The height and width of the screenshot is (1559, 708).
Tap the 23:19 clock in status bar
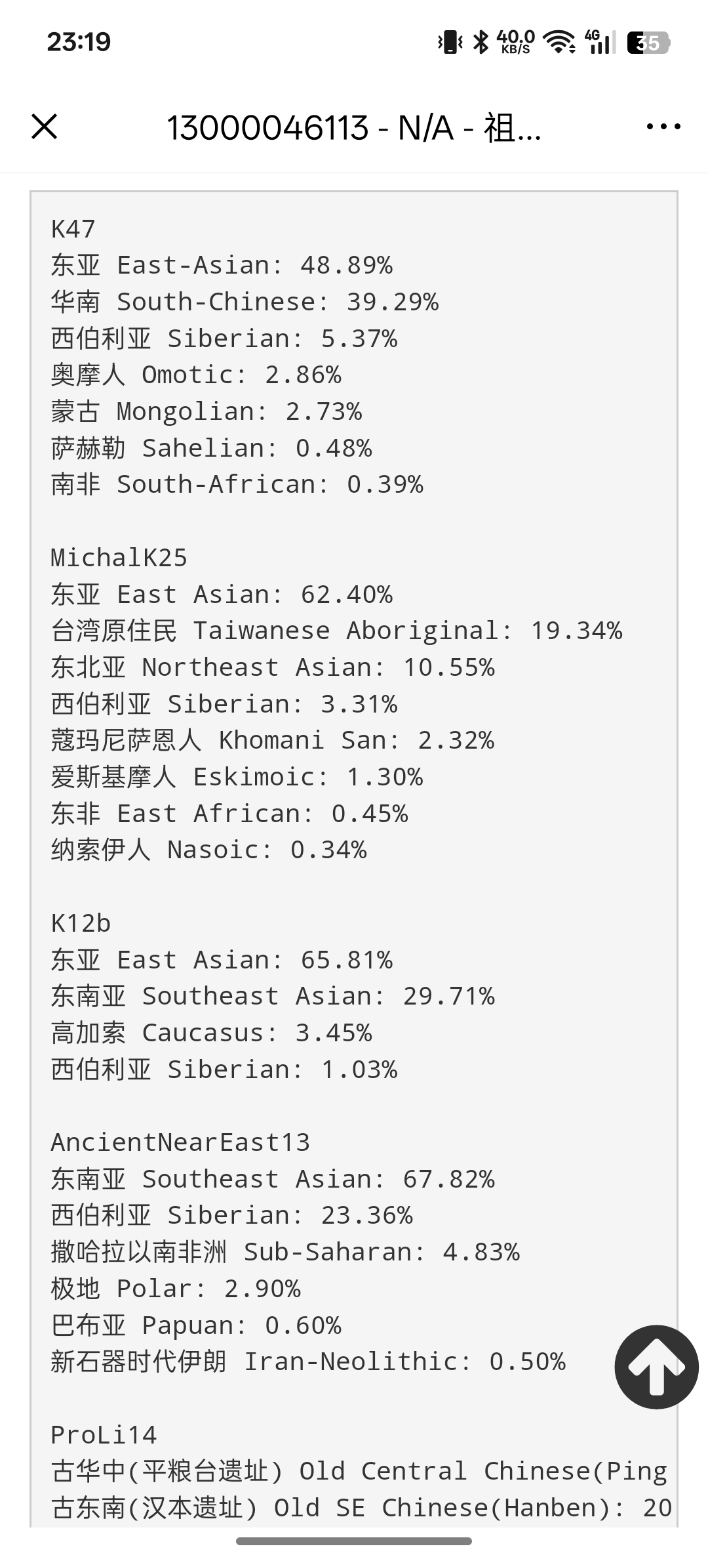pyautogui.click(x=79, y=43)
